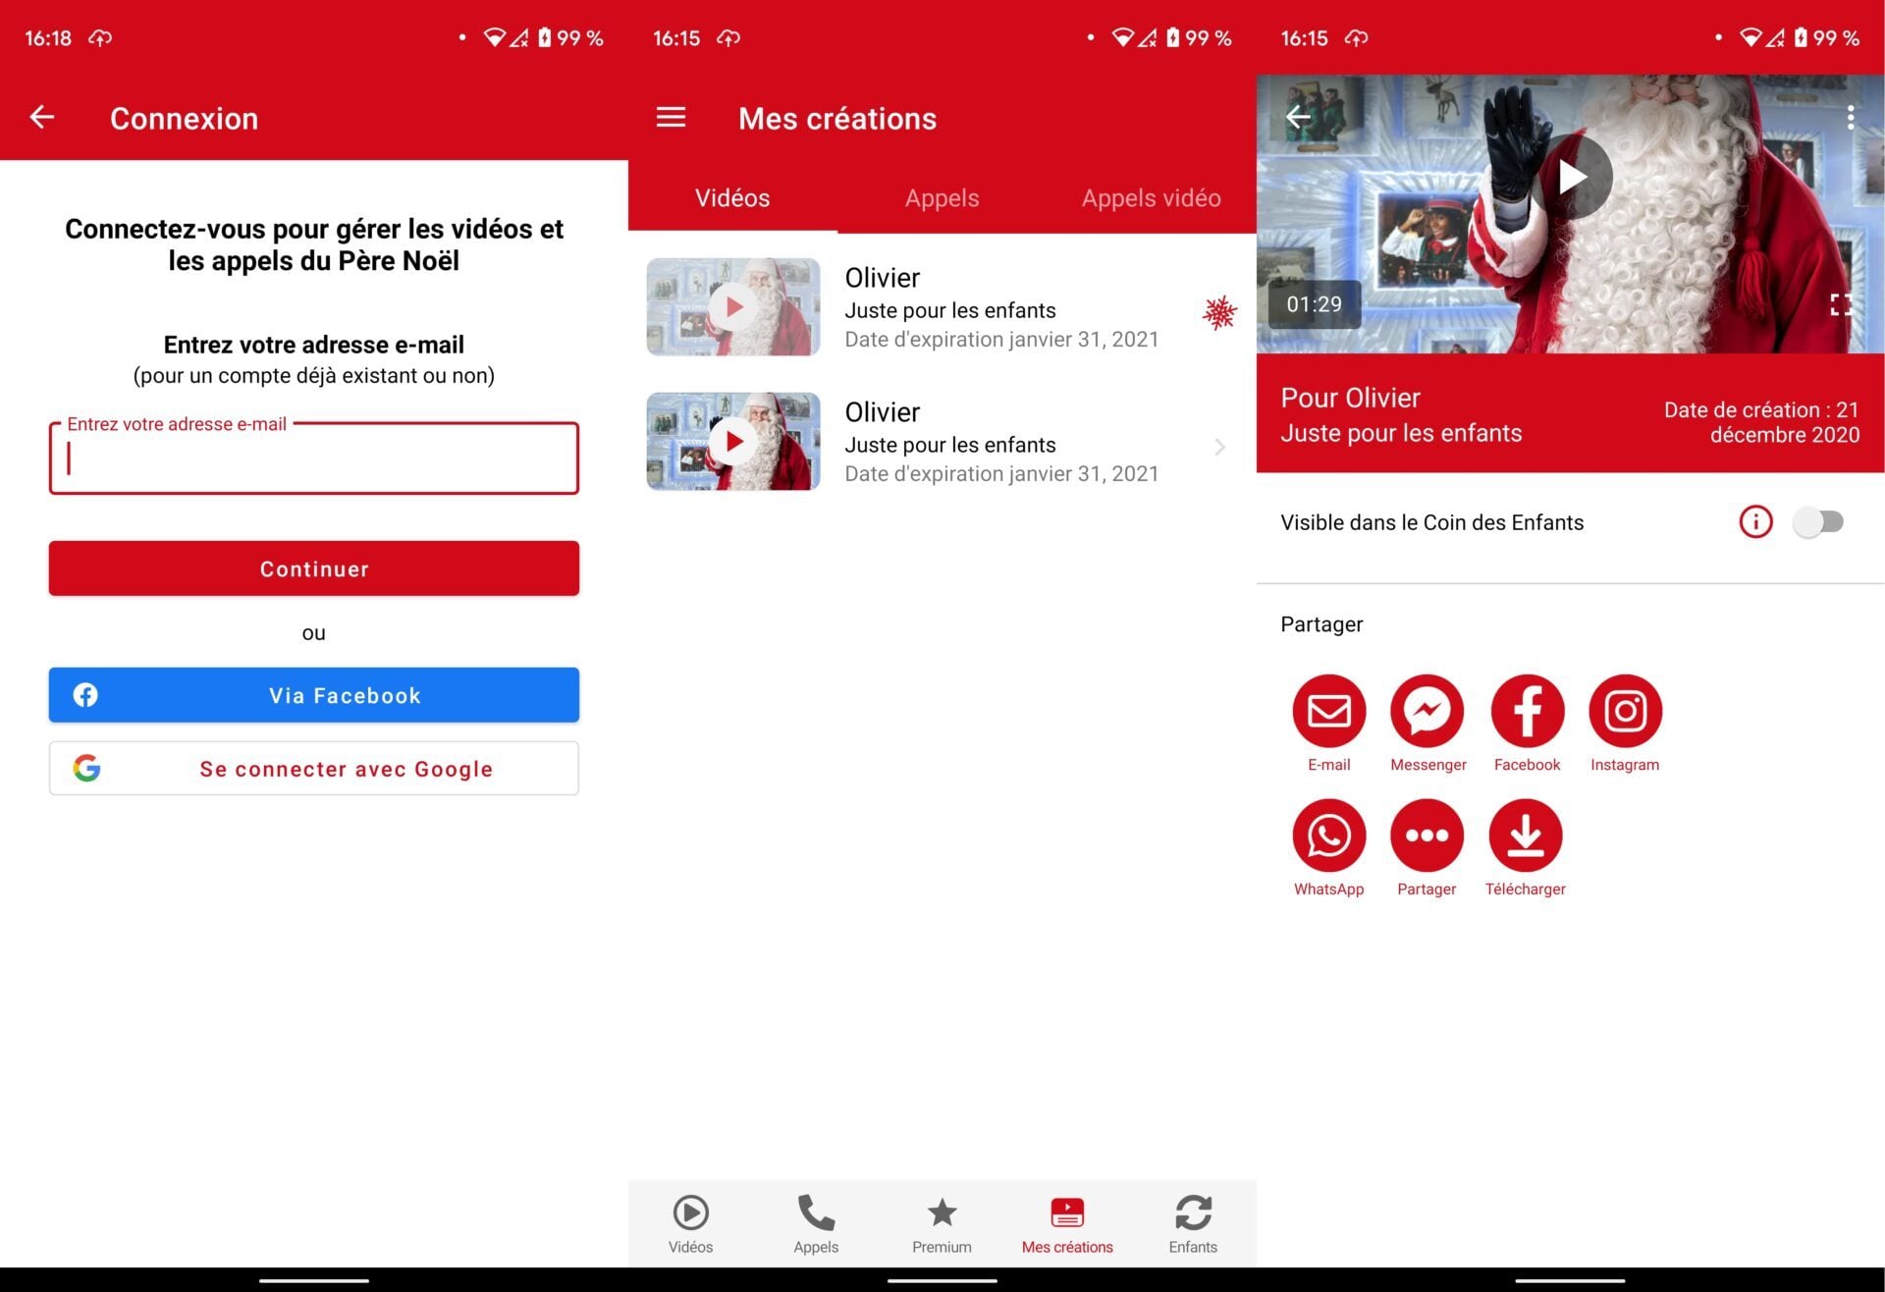Select the Premium bottom navigation item
Image resolution: width=1885 pixels, height=1292 pixels.
tap(942, 1224)
